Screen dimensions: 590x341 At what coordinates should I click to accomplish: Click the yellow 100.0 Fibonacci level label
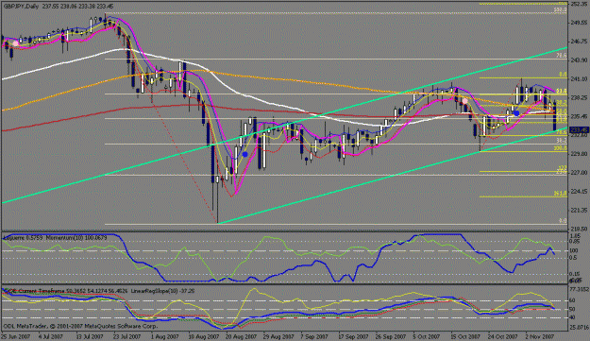[561, 148]
